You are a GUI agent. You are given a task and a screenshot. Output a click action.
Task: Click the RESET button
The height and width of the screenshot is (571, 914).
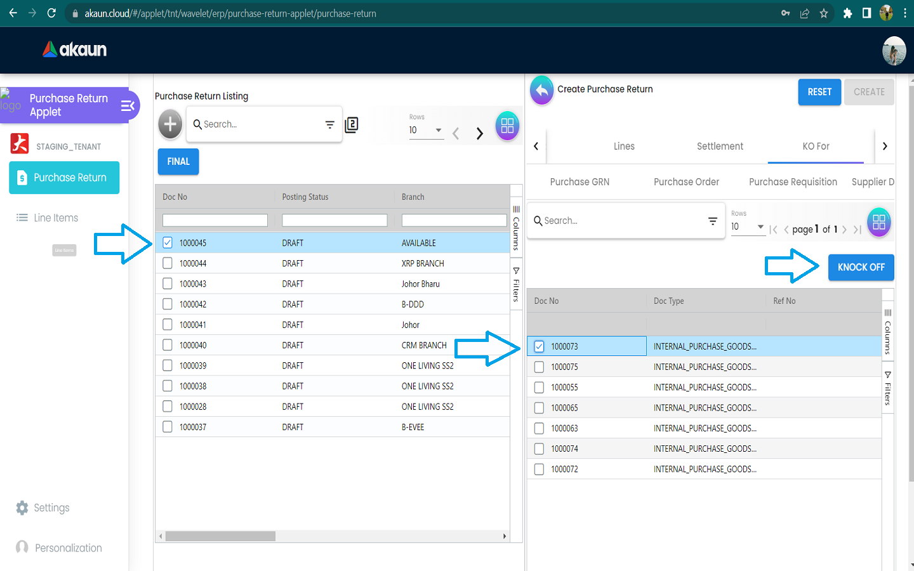[819, 92]
